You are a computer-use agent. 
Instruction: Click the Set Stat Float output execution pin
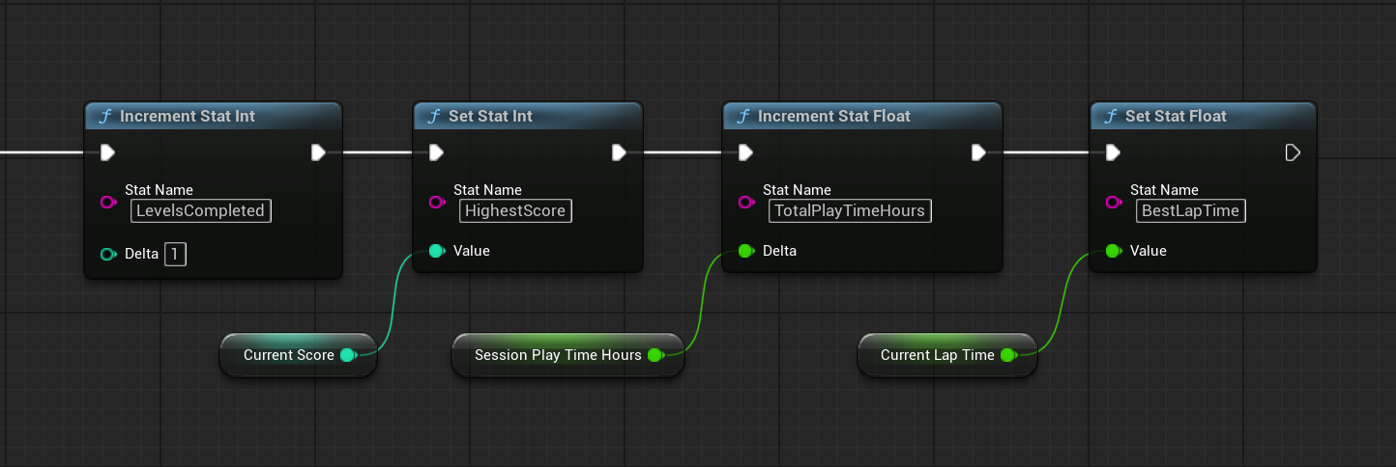pyautogui.click(x=1293, y=152)
